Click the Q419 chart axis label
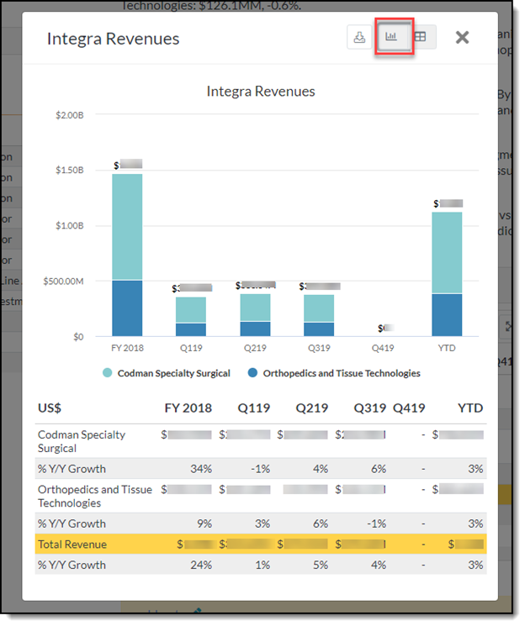This screenshot has height=626, width=525. [383, 348]
